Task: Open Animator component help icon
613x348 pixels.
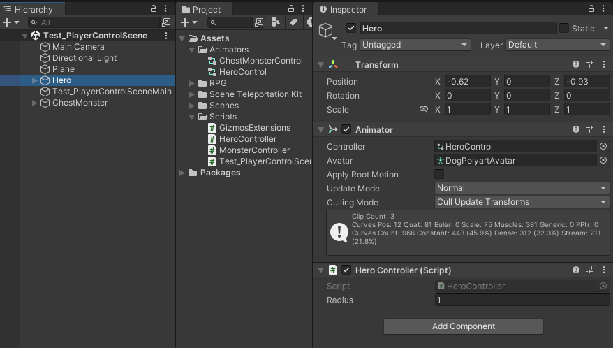Action: coord(576,129)
